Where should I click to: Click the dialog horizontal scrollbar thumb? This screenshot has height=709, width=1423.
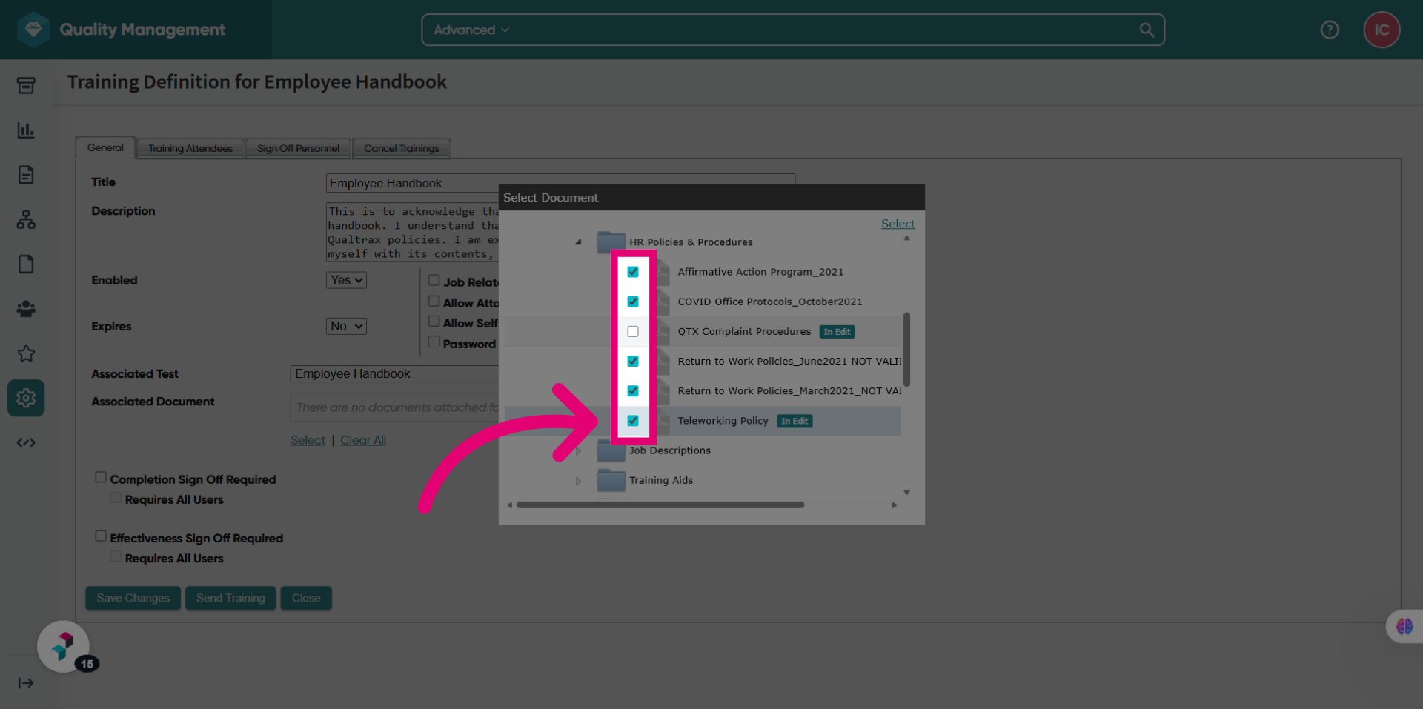[x=660, y=505]
